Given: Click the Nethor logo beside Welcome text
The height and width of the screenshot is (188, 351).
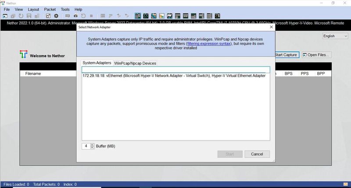Looking at the screenshot, I should tap(23, 54).
